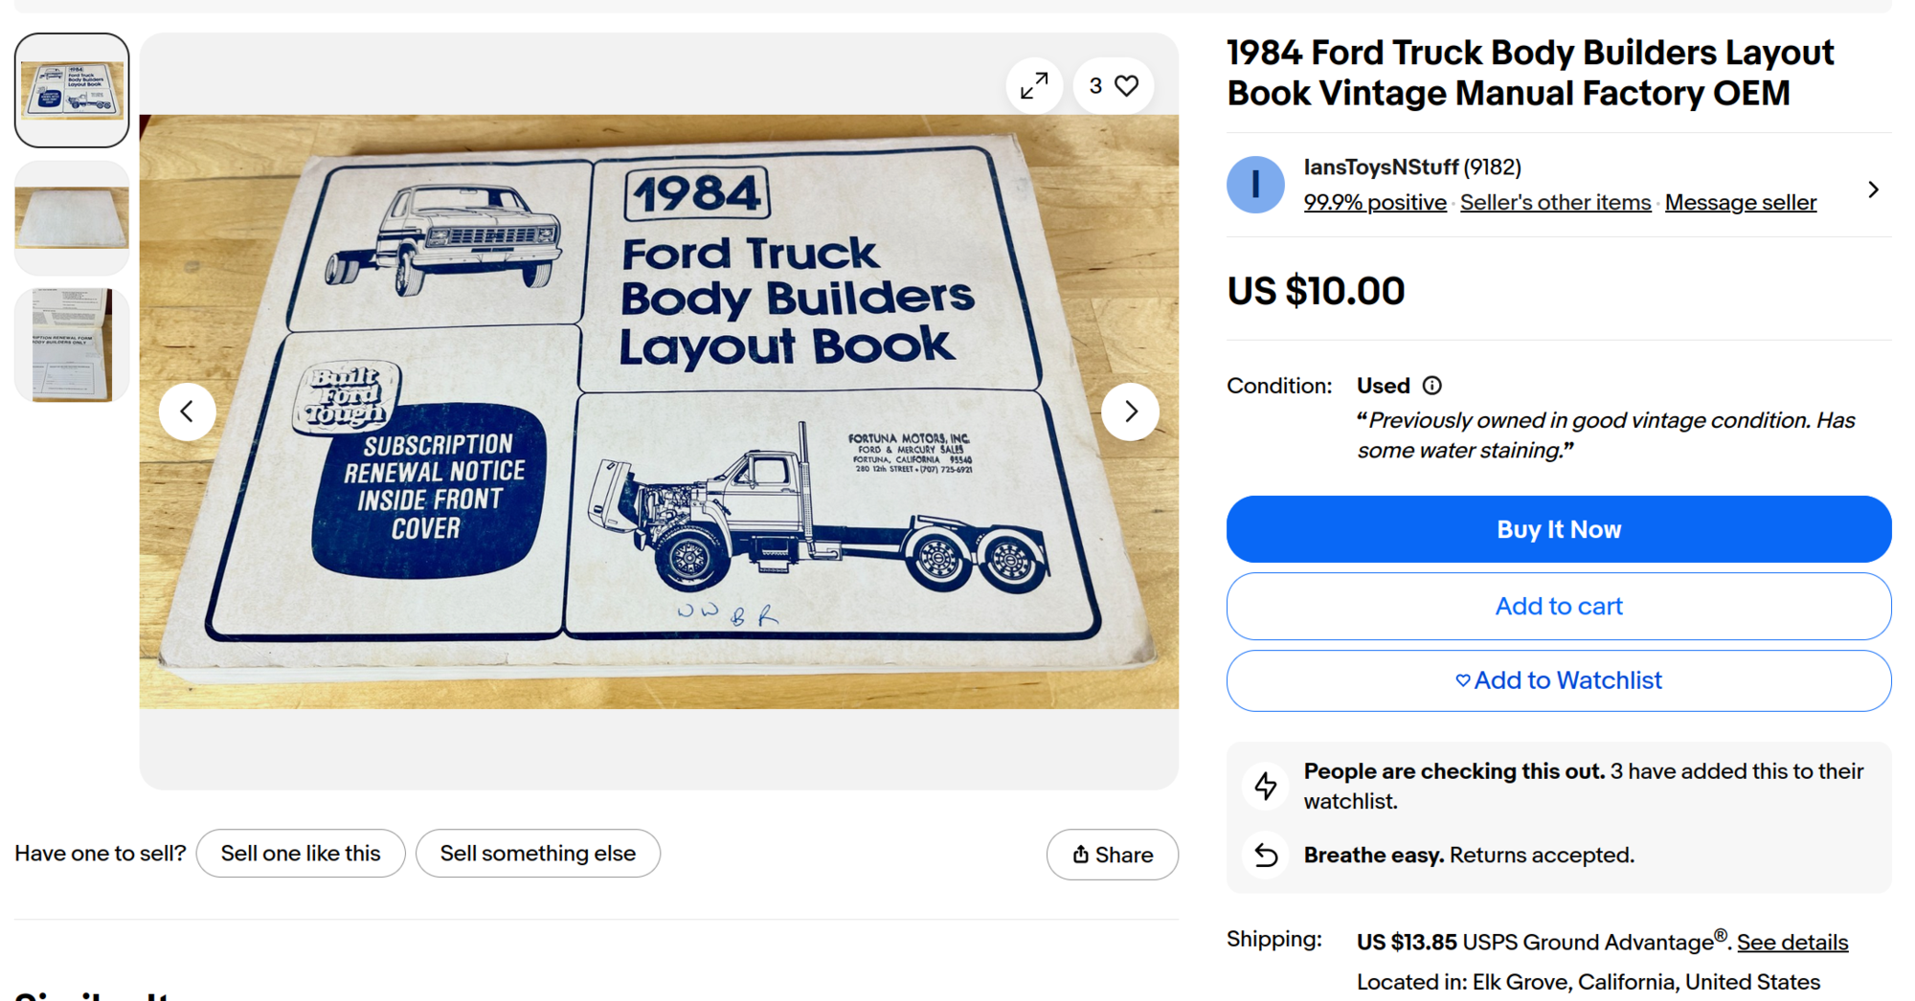View Seller's other items
The width and height of the screenshot is (1915, 1001).
(1555, 203)
